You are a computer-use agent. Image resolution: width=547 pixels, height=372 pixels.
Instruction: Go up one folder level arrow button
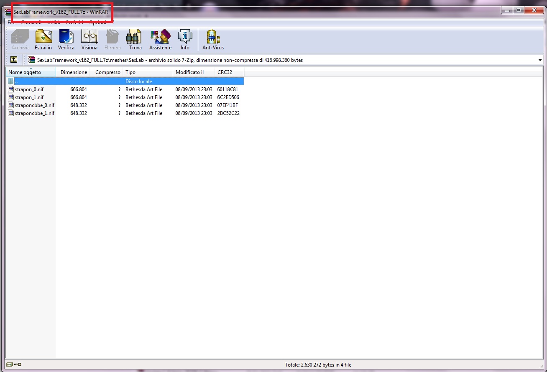14,60
